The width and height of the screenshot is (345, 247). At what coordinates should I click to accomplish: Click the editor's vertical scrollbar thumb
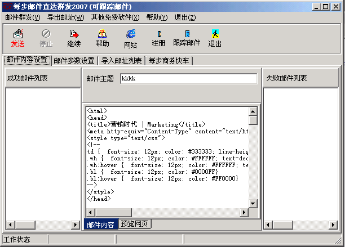(253, 120)
